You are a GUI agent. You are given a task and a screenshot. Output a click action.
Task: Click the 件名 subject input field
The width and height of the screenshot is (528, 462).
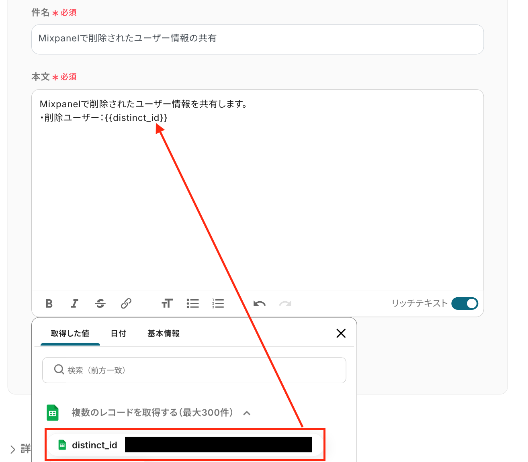pos(258,39)
